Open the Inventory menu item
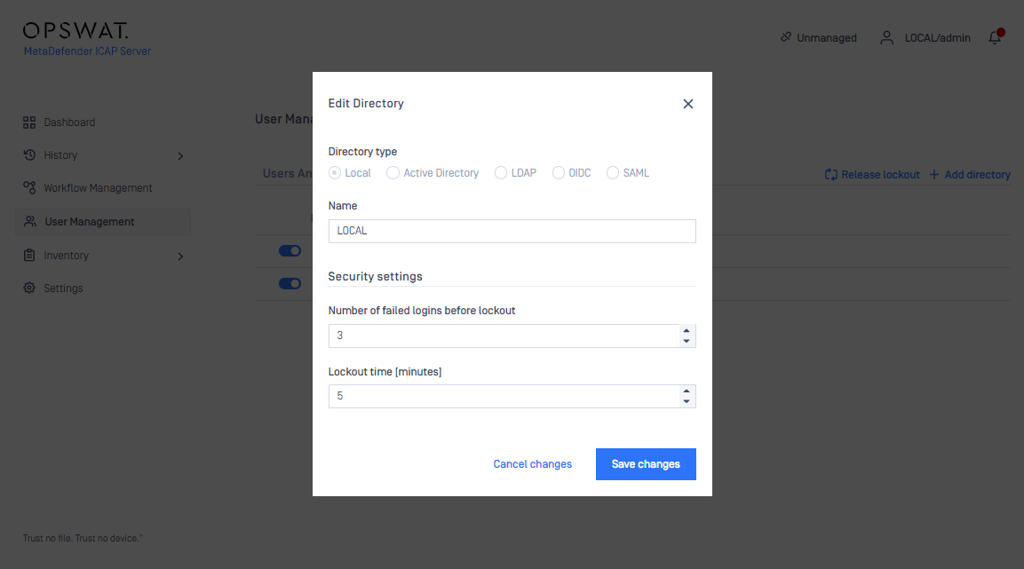This screenshot has width=1024, height=569. (x=66, y=256)
